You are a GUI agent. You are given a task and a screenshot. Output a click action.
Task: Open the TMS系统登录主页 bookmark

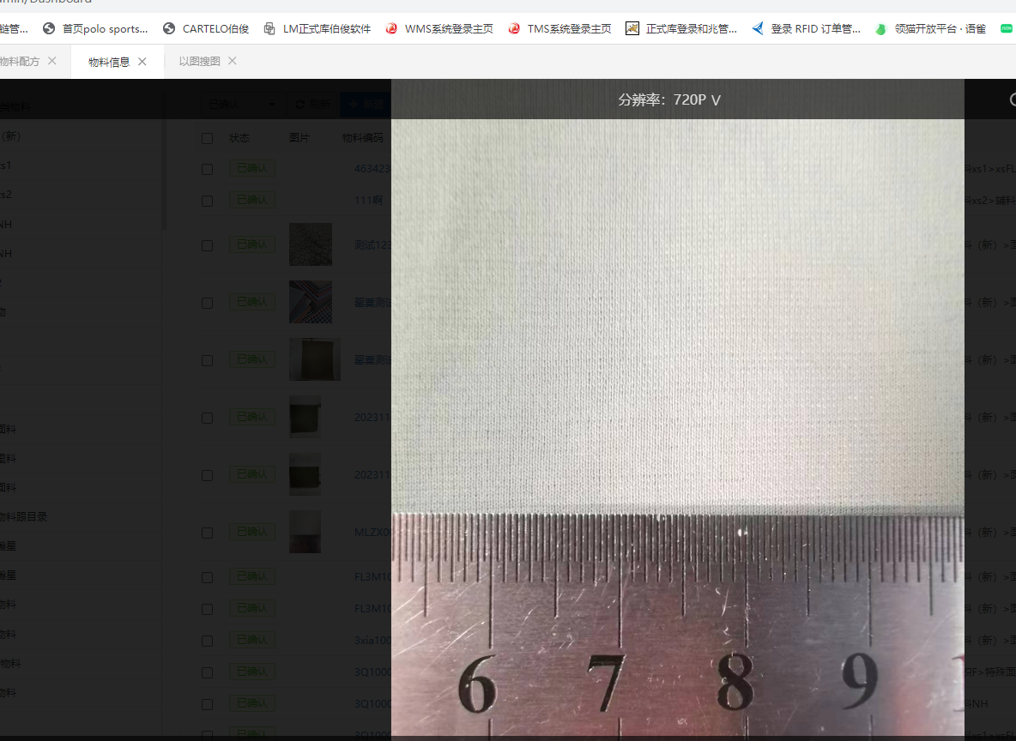tap(559, 28)
